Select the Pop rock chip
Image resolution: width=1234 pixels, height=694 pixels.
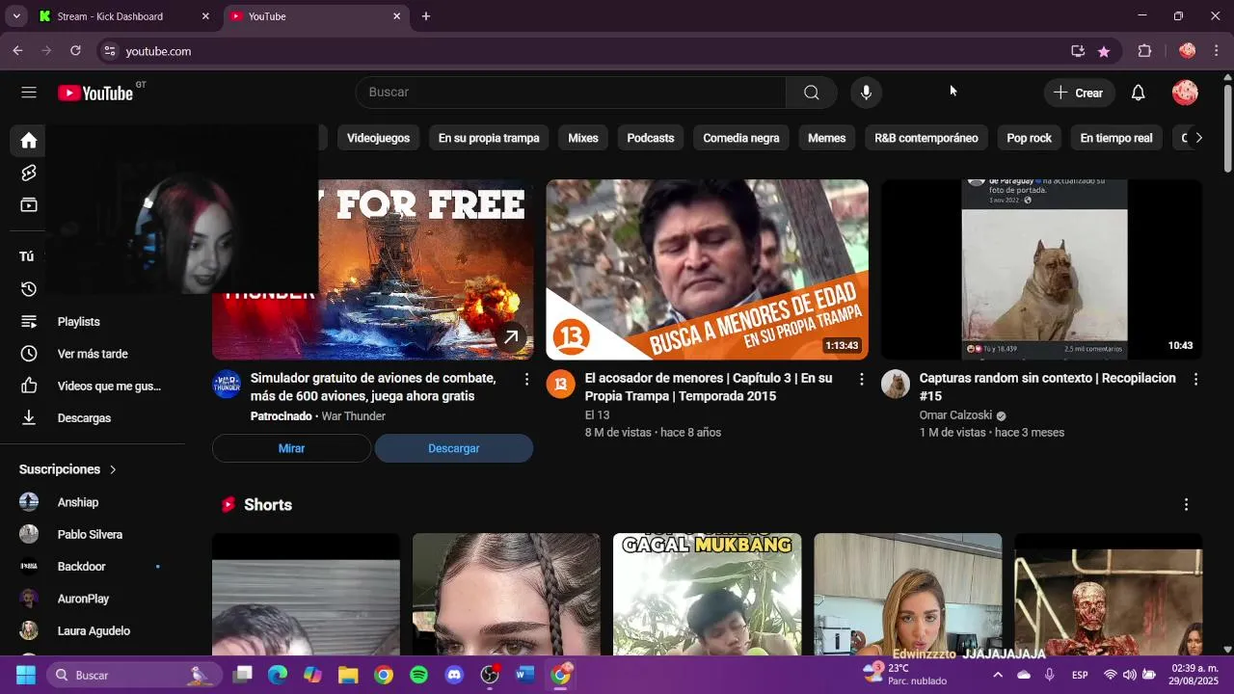(x=1029, y=138)
